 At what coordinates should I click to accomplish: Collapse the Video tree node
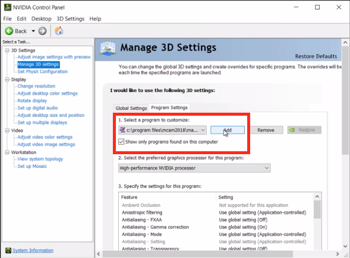click(7, 130)
